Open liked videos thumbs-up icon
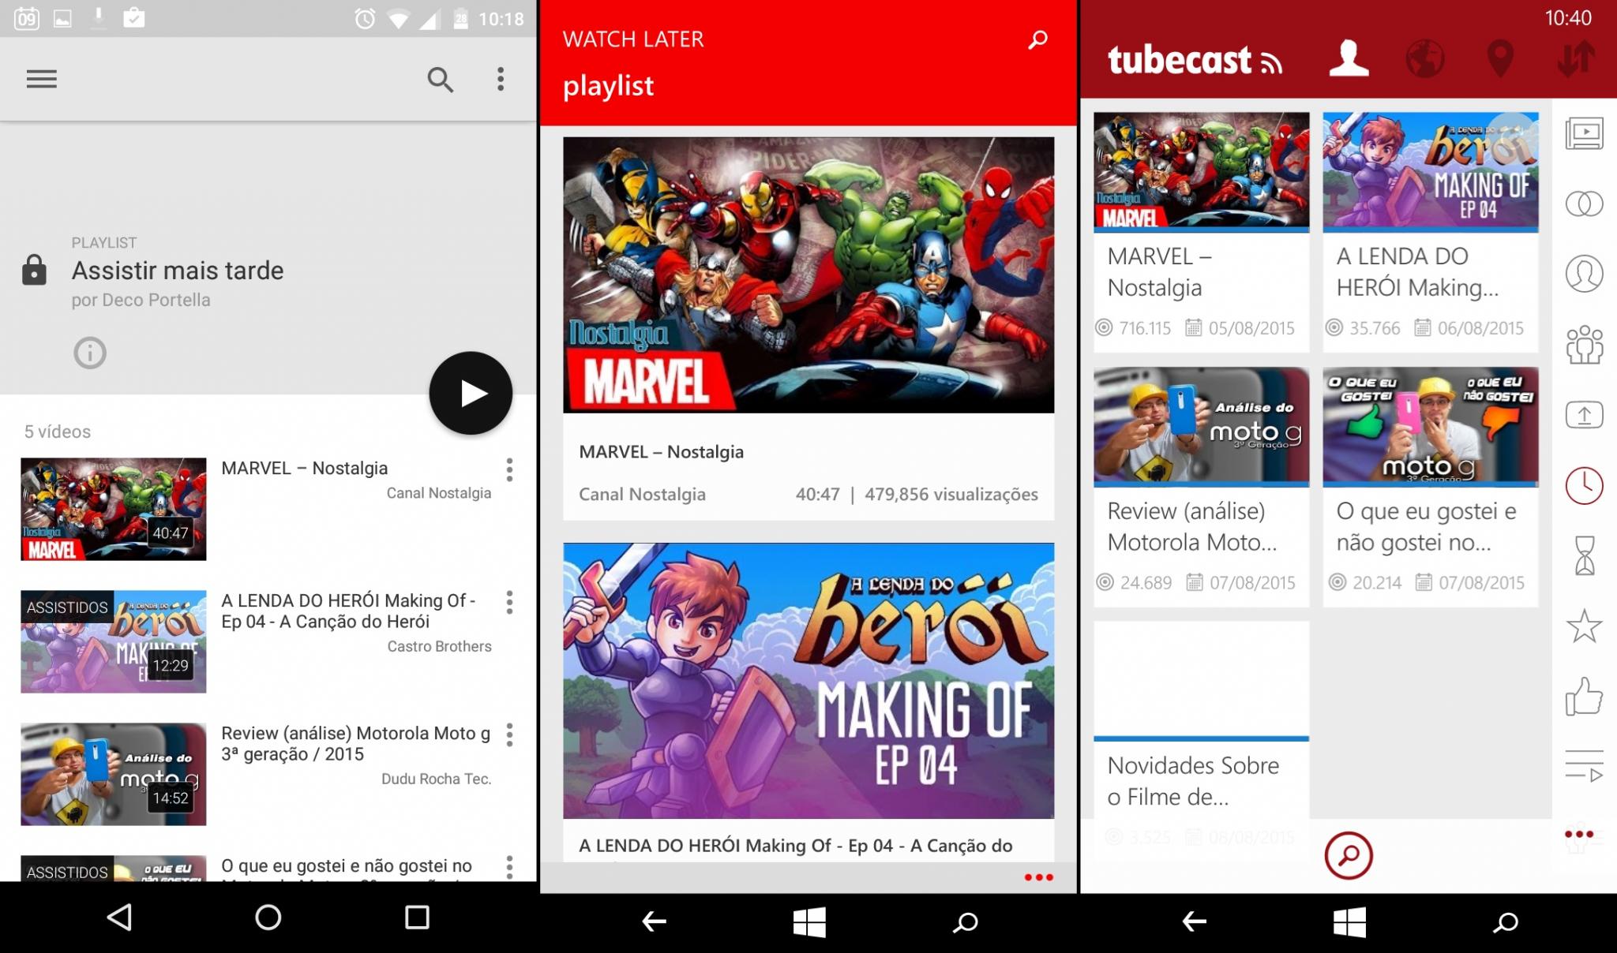Image resolution: width=1617 pixels, height=953 pixels. click(1584, 696)
